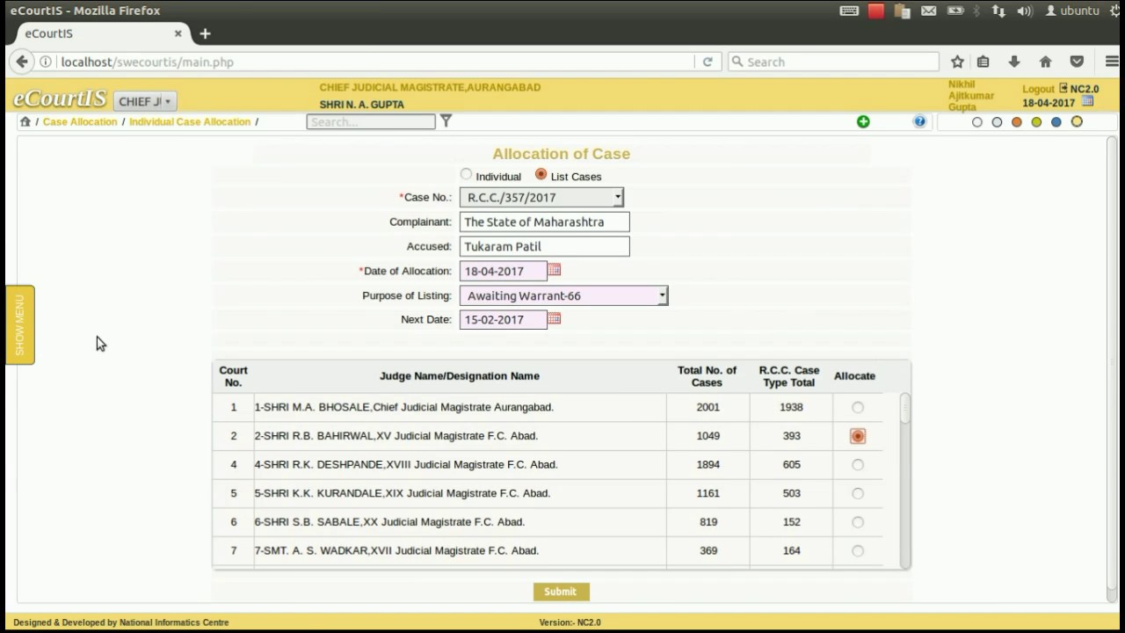1125x633 pixels.
Task: Click the Date of Allocation field
Action: 503,271
